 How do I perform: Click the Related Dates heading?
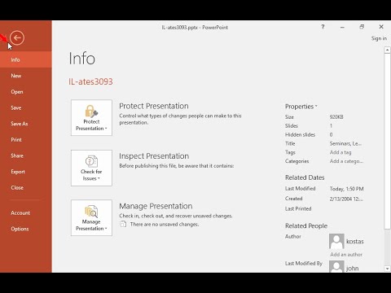[305, 177]
